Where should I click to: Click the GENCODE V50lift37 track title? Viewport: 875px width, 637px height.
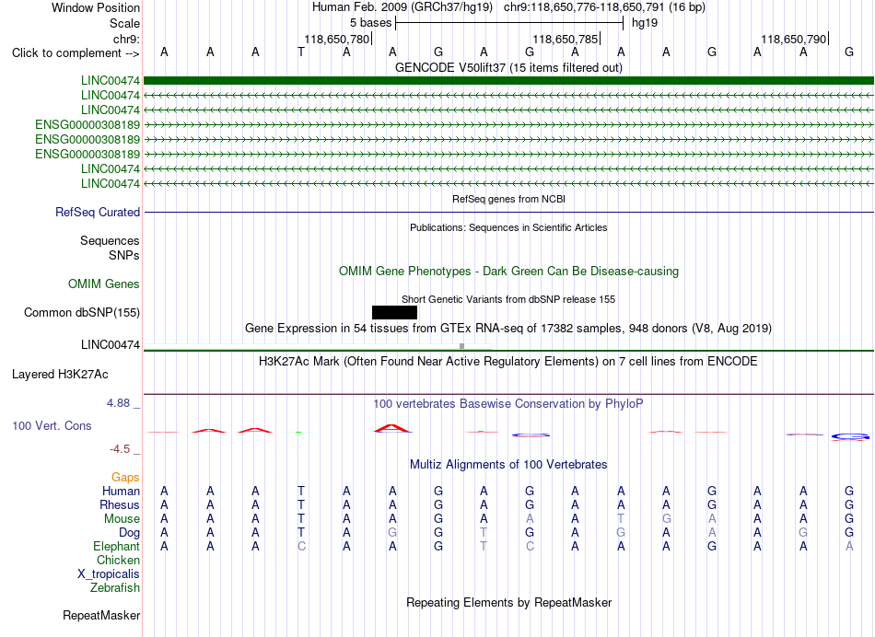pyautogui.click(x=508, y=67)
